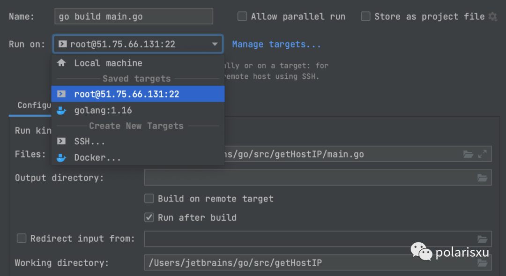
Task: Enable Build on remote target
Action: click(149, 199)
